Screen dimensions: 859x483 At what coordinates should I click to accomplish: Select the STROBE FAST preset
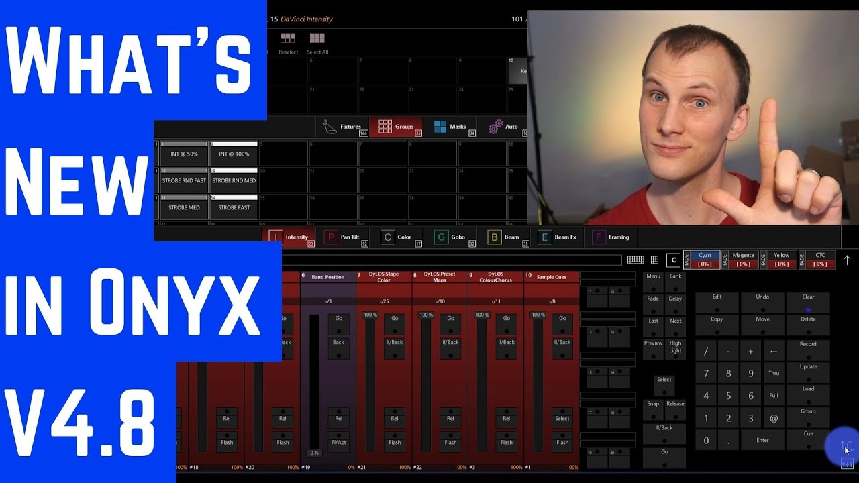click(234, 207)
